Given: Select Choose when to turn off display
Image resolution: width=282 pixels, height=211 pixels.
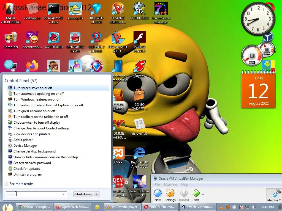Looking at the screenshot, I should pos(58,123).
